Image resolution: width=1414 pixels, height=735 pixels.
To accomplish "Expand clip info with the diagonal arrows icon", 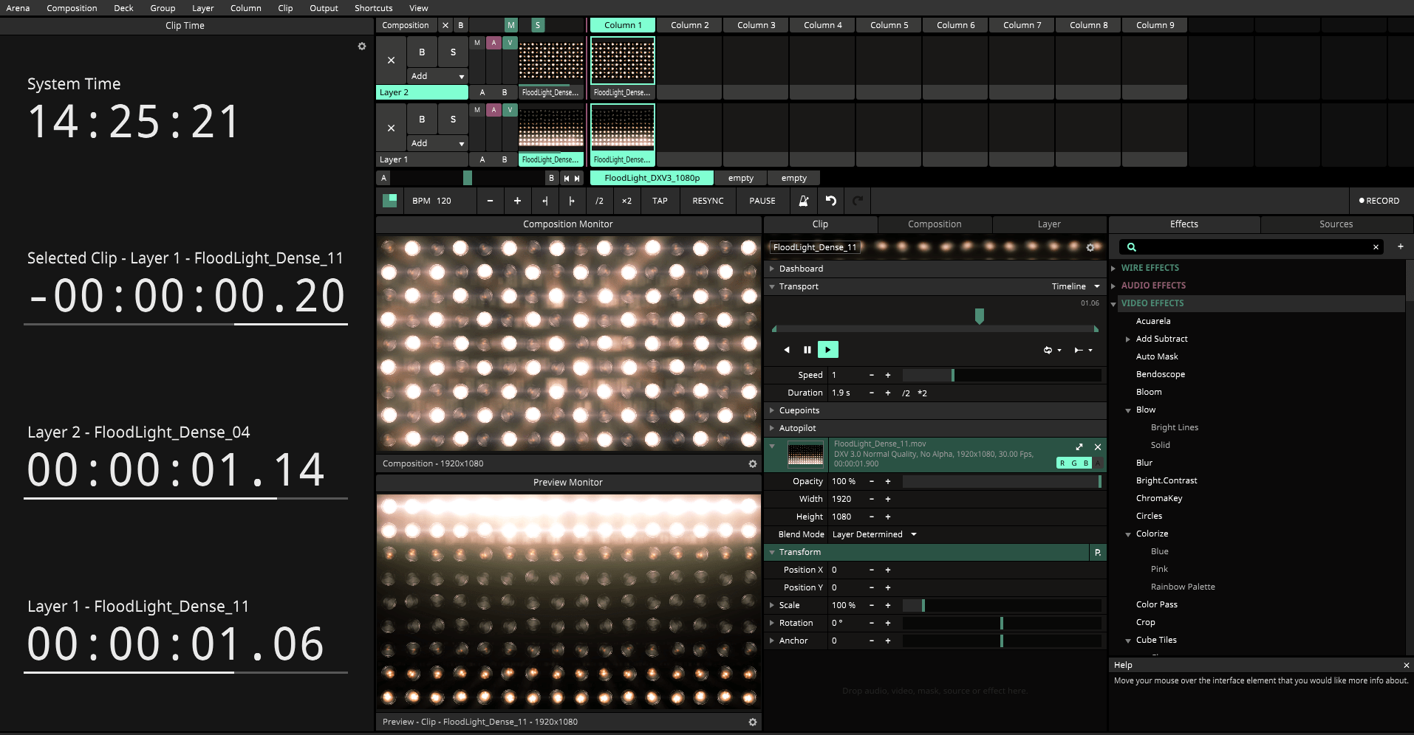I will click(1079, 446).
